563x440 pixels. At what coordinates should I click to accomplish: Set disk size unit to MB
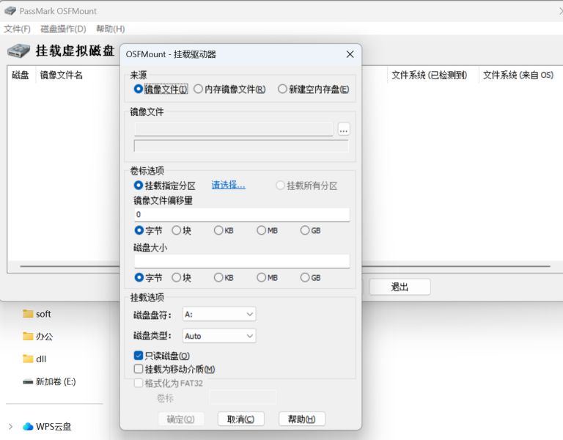(262, 277)
